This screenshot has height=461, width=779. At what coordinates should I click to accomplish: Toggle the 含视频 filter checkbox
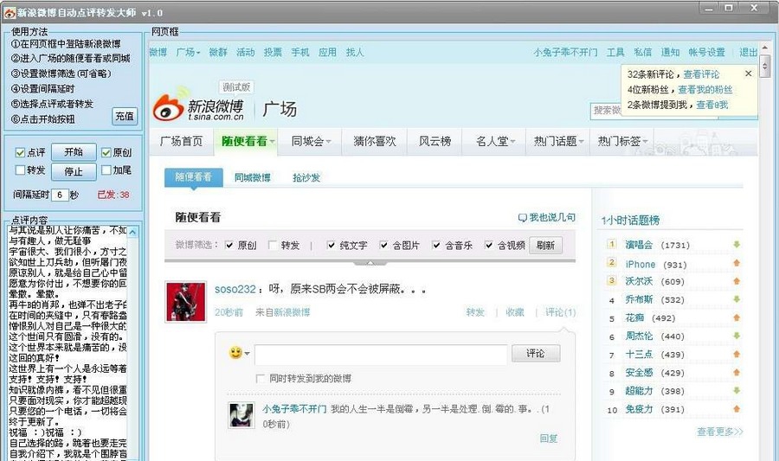pyautogui.click(x=489, y=245)
